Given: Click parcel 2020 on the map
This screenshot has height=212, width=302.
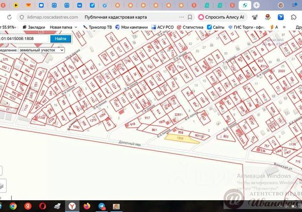Looking at the screenshot, I should [x=281, y=71].
